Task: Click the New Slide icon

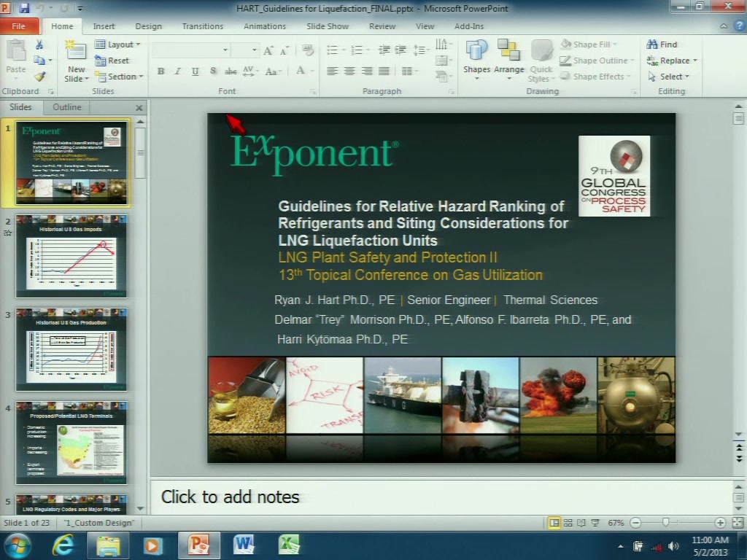Action: coord(76,52)
